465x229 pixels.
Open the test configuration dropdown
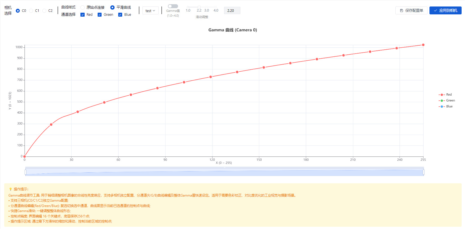(x=150, y=11)
